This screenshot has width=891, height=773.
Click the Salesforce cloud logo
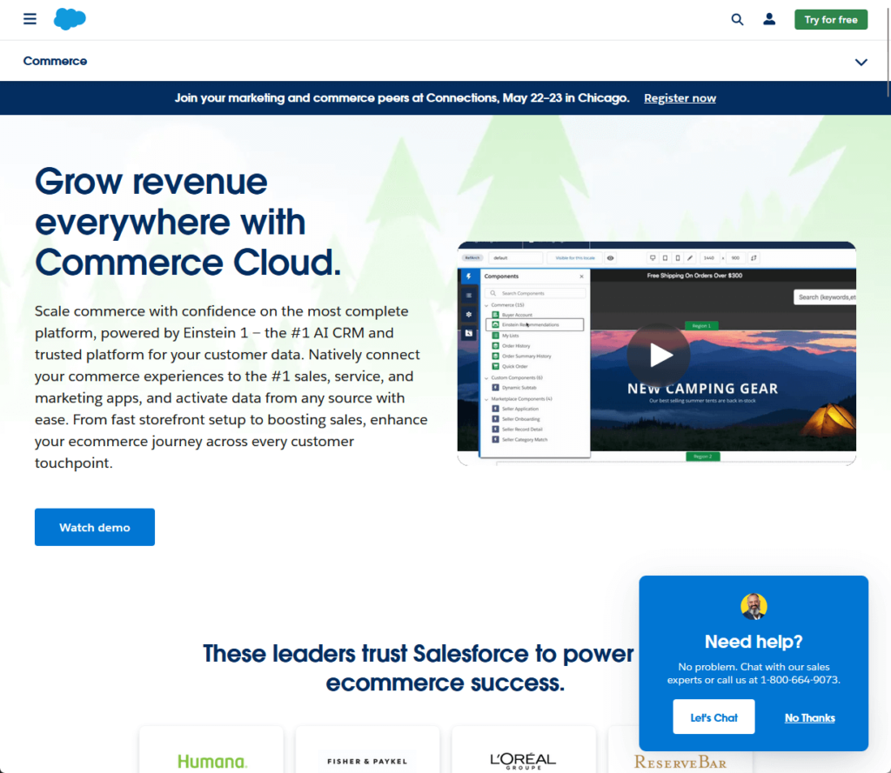pyautogui.click(x=70, y=19)
